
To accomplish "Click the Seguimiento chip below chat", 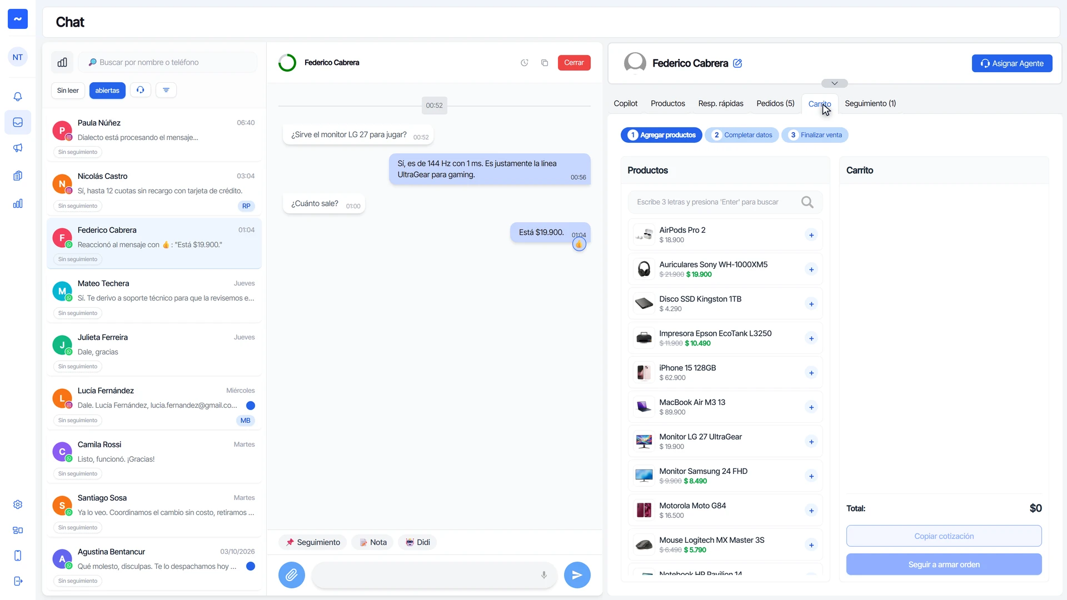I will [313, 542].
